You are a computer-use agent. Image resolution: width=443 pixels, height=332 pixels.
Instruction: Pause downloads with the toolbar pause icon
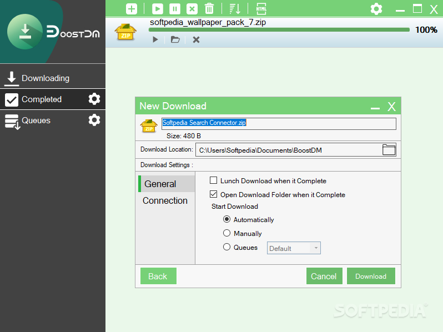tap(175, 9)
